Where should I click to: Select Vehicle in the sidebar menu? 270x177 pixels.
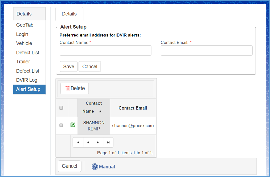click(24, 43)
